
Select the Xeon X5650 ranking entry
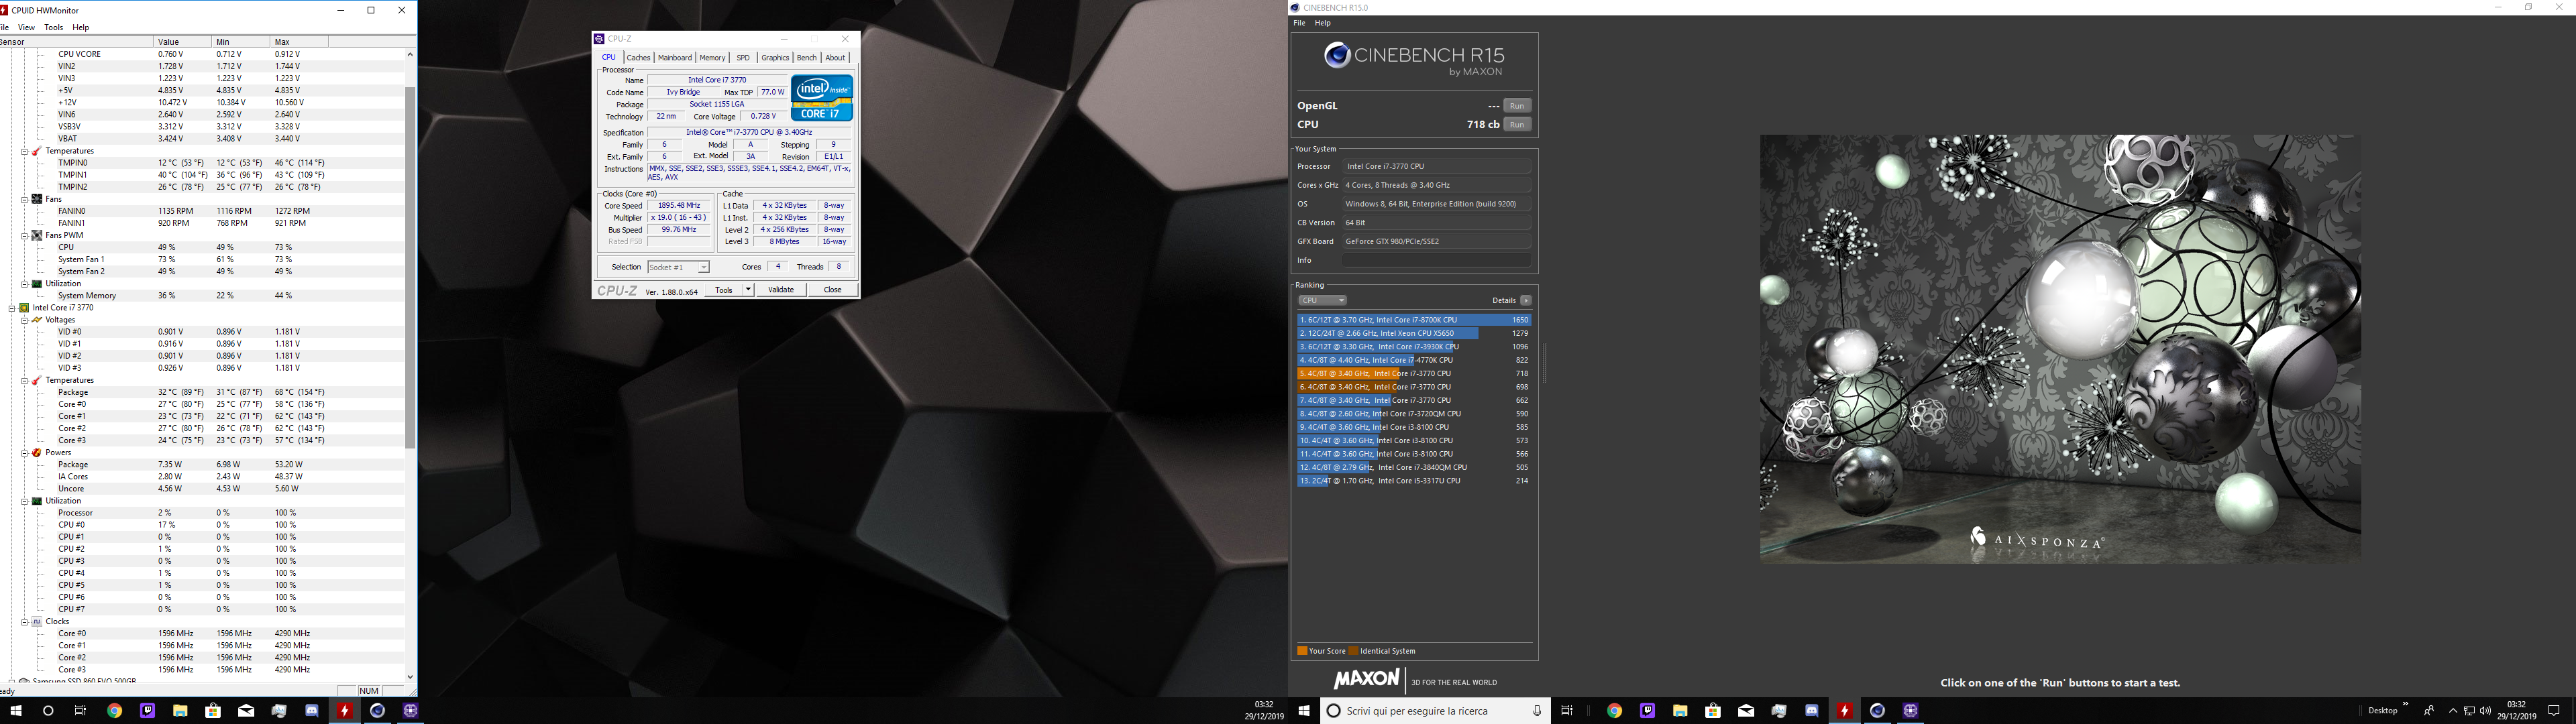click(1414, 333)
